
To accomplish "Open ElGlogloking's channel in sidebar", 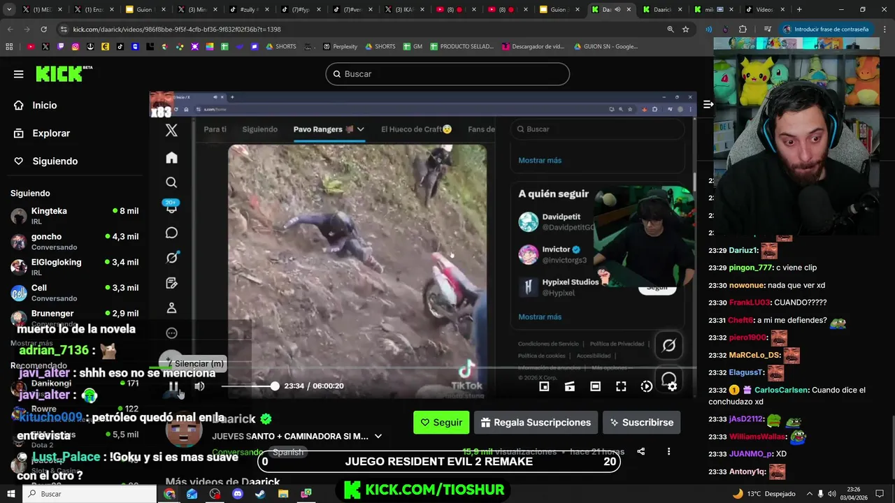I will pos(74,267).
